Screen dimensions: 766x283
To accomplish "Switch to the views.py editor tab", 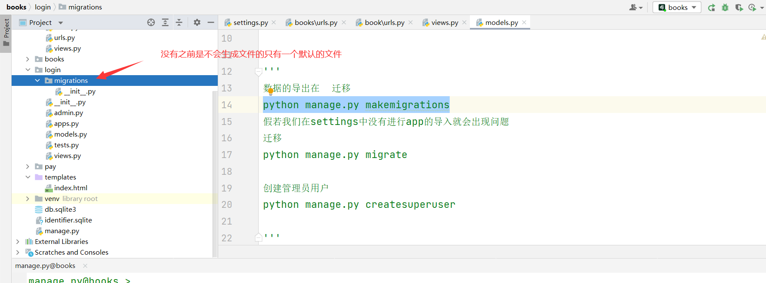I will tap(445, 22).
